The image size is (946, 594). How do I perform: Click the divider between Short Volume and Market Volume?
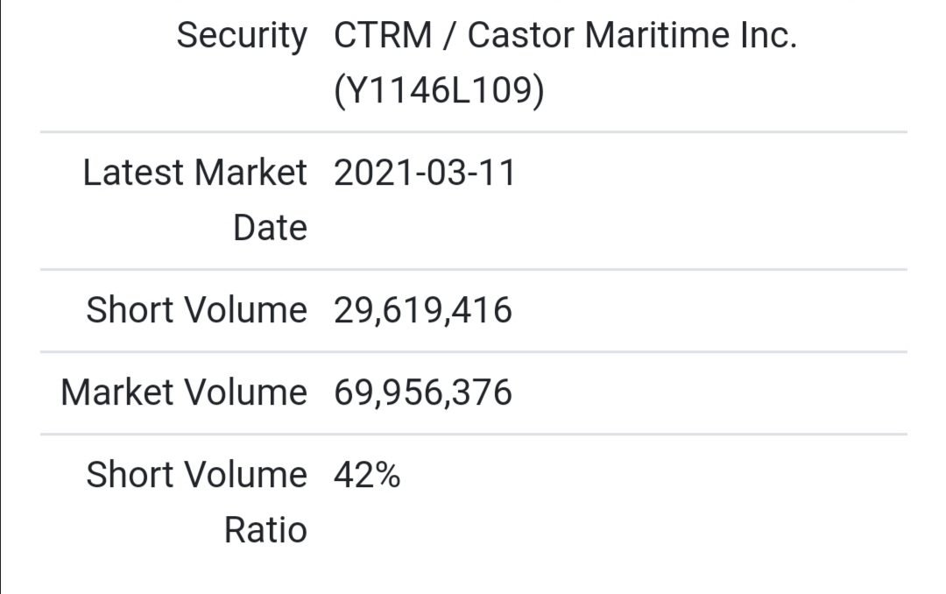coord(473,352)
